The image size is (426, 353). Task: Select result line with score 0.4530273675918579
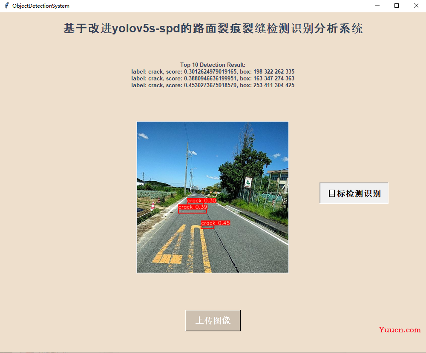[213, 85]
